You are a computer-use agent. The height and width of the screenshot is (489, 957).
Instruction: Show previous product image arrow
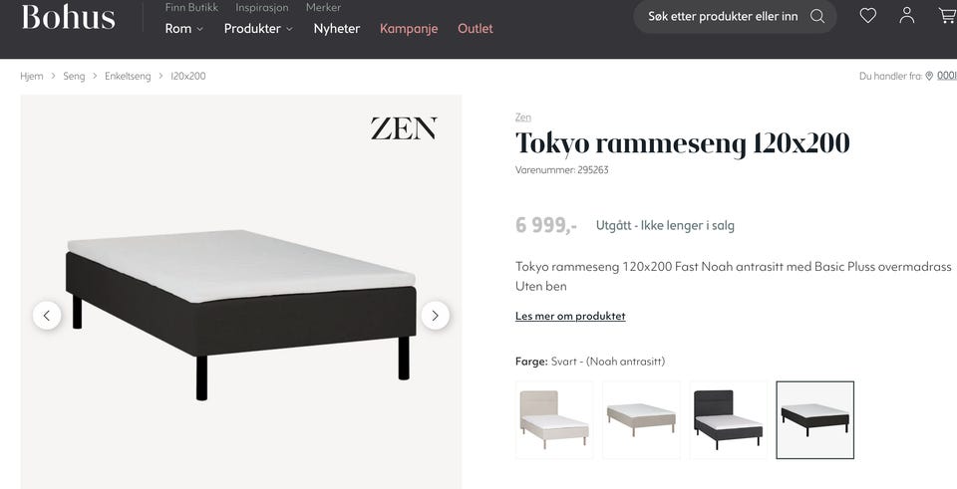47,316
